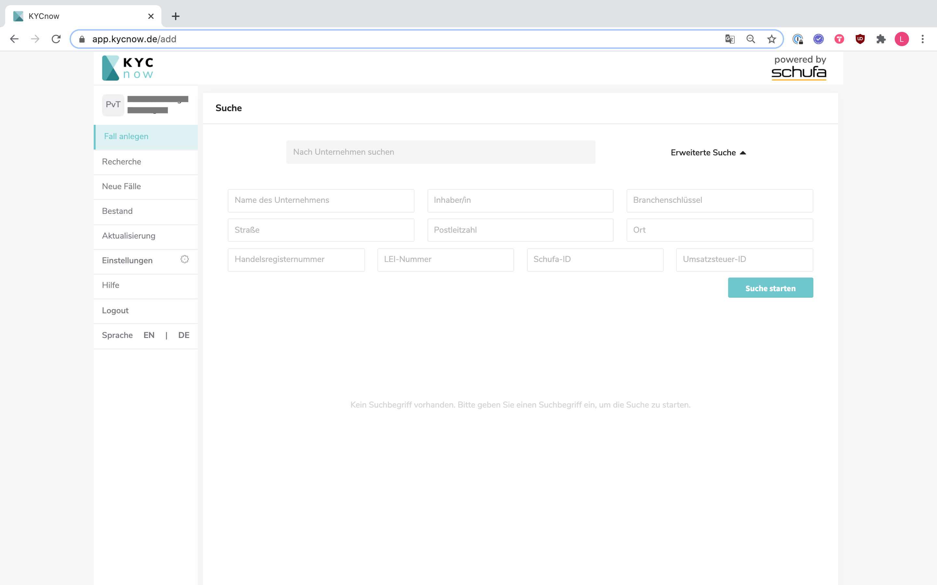This screenshot has height=585, width=937.
Task: Click the Handelsregisternummer input field
Action: (296, 260)
